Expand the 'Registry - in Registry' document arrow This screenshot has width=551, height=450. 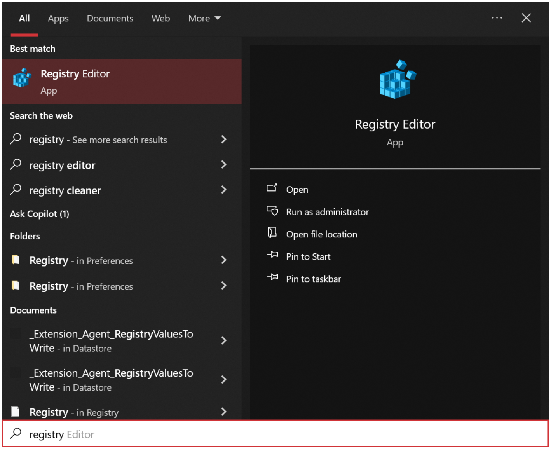click(x=224, y=412)
